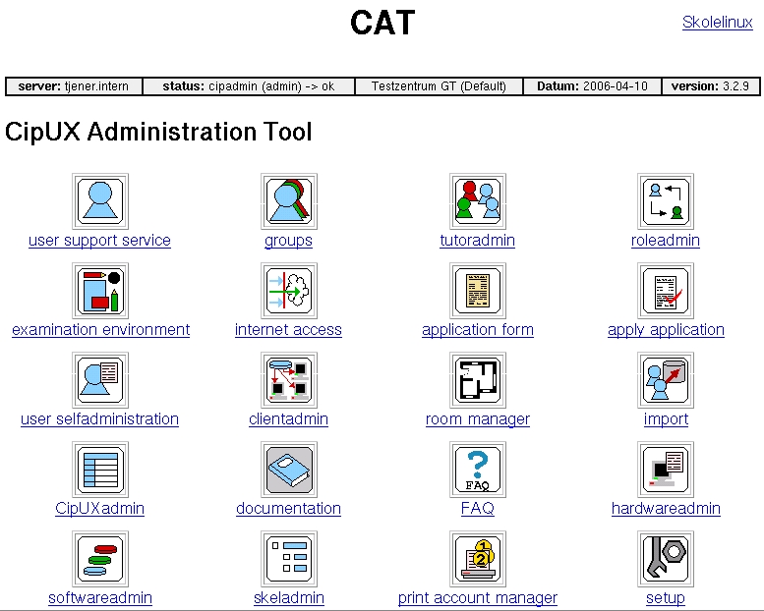Click the softwareadmin text link

[100, 598]
